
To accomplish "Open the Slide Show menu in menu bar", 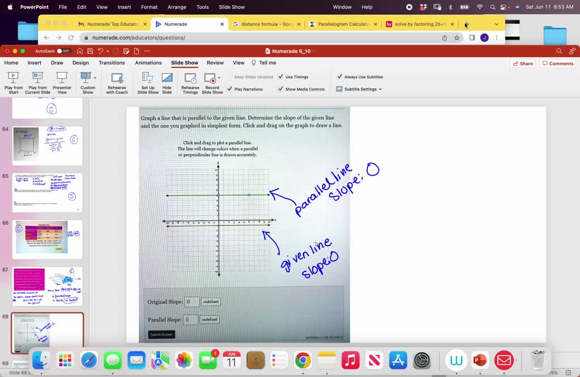I will click(232, 7).
